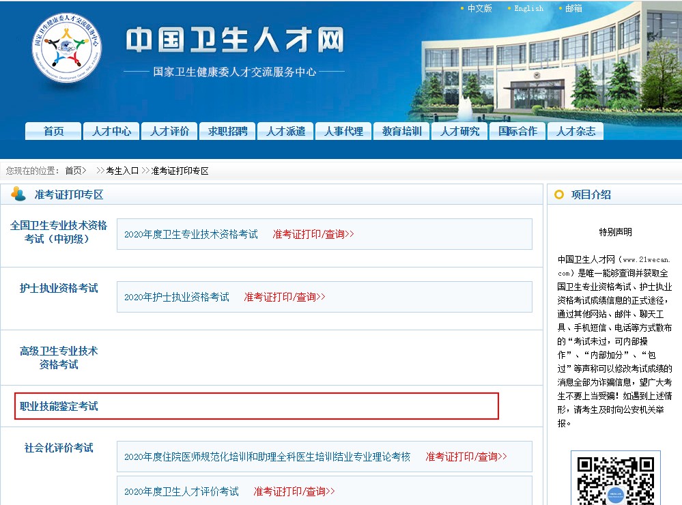Click the people icon beside 准考证打印专区
This screenshot has width=682, height=505.
pyautogui.click(x=18, y=194)
